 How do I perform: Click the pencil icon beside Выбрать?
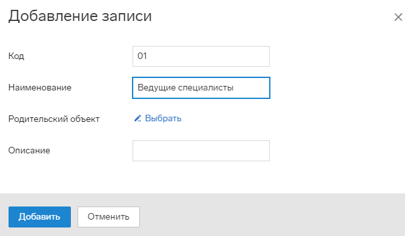tap(138, 119)
